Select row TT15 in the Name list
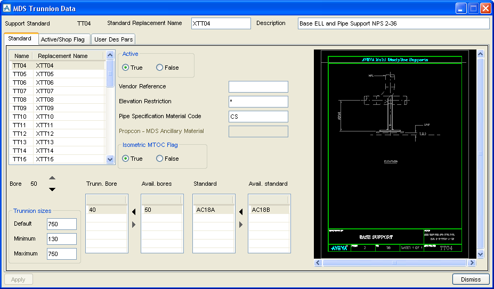Screen dimensions: 494x289 click(x=58, y=159)
